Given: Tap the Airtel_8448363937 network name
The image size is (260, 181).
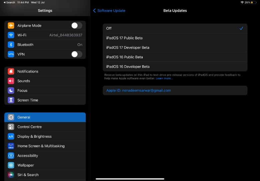Looking at the screenshot, I should click(66, 35).
